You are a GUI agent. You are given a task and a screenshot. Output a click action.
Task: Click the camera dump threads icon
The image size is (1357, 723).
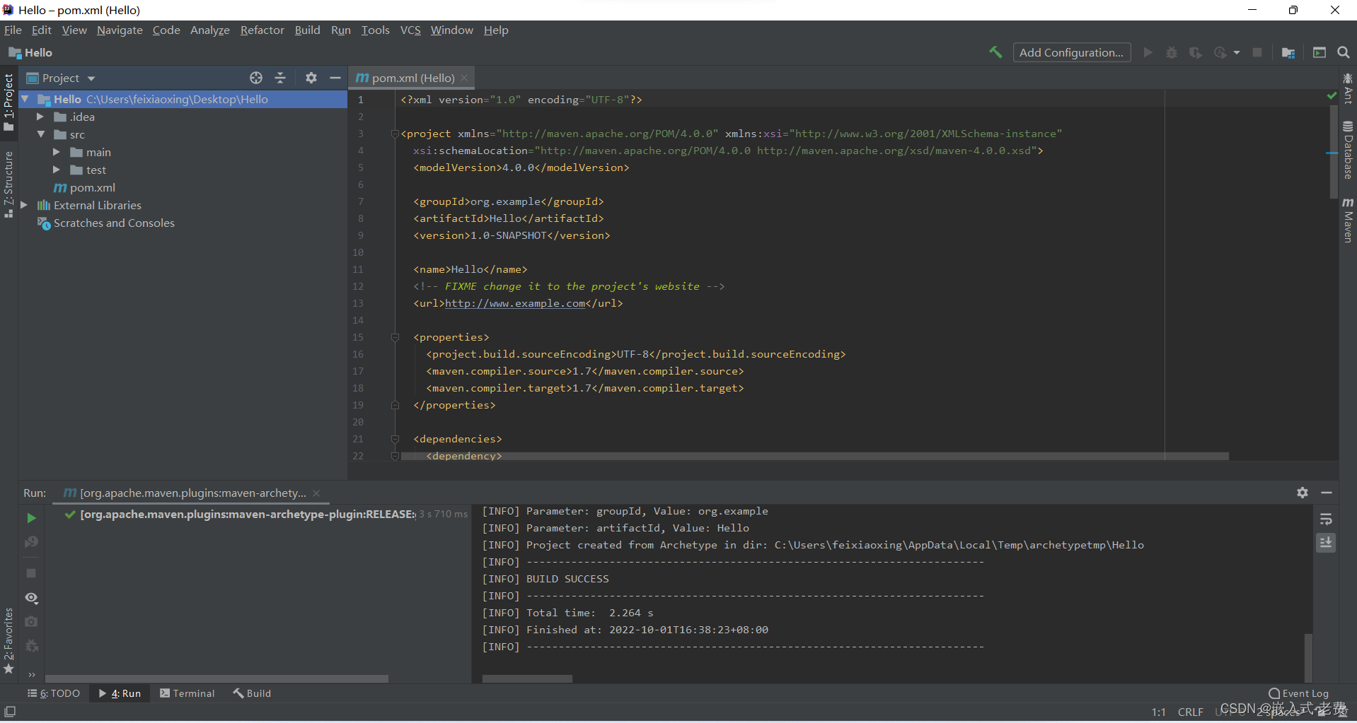[31, 622]
